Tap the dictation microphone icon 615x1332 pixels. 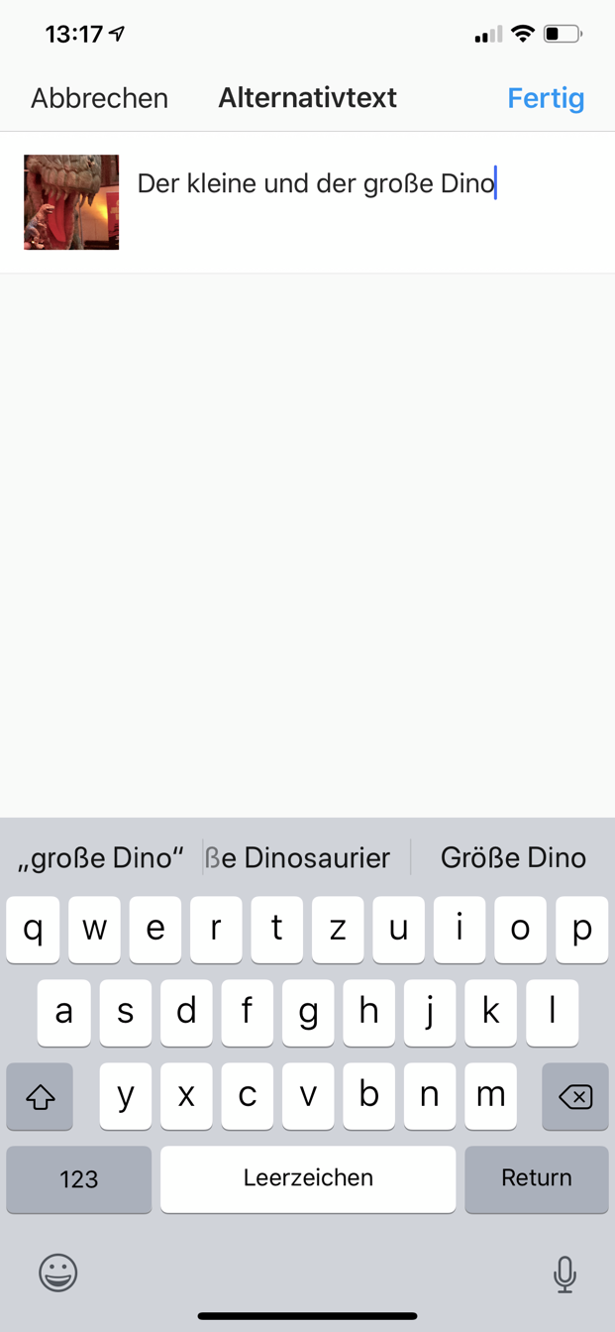coord(564,1275)
